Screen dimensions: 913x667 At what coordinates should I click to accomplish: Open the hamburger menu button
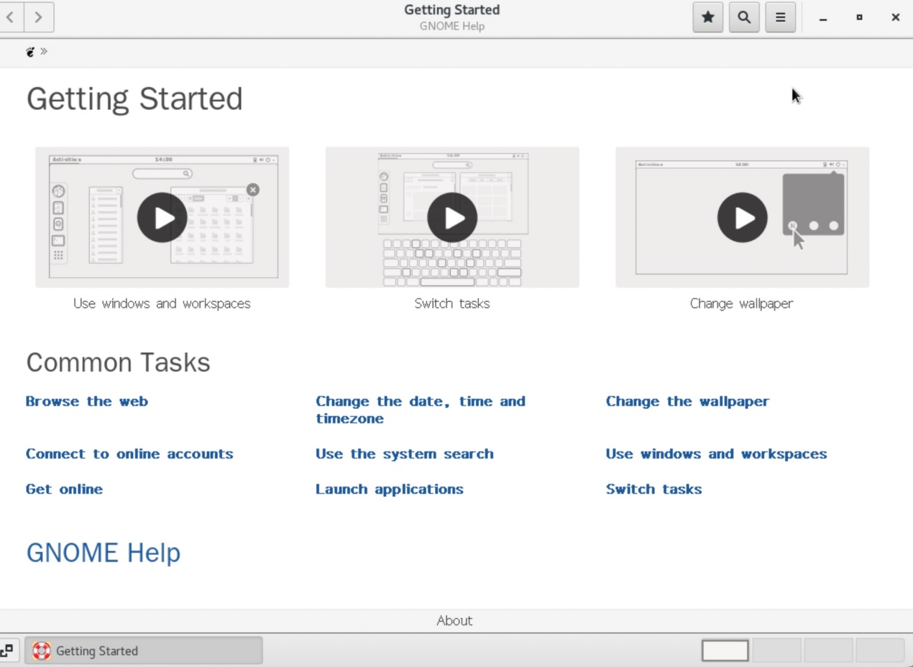pyautogui.click(x=780, y=17)
